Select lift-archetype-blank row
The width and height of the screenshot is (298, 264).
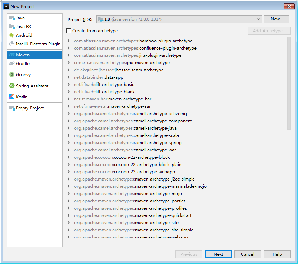177,92
